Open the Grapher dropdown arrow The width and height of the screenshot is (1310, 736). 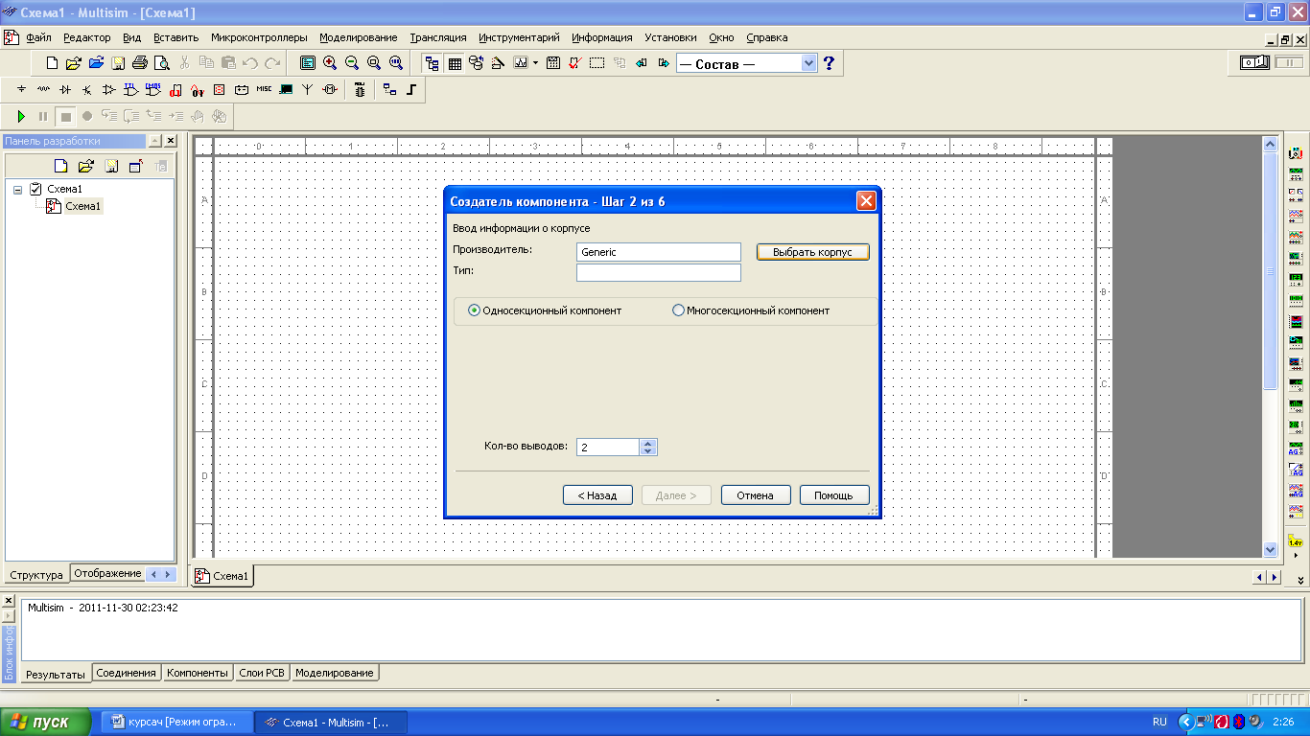pos(535,63)
